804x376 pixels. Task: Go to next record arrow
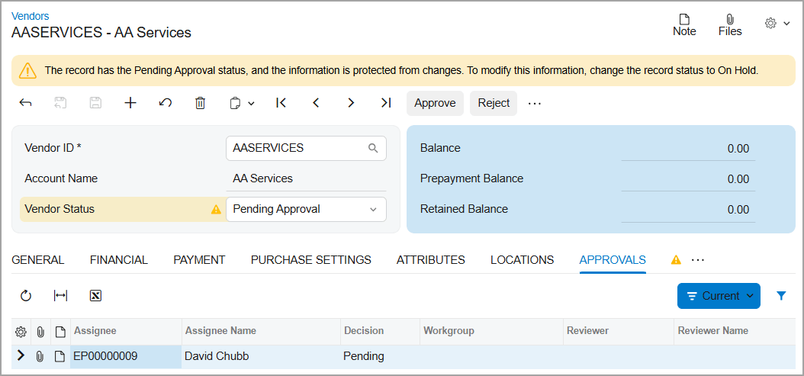351,103
